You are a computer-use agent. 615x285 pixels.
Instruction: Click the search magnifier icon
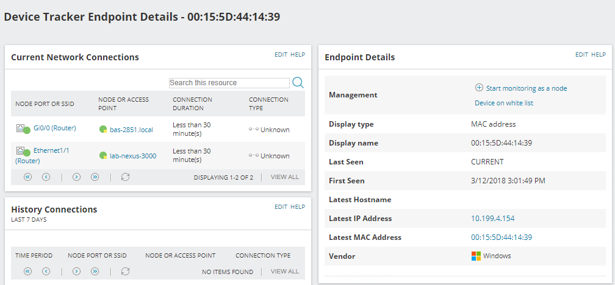click(x=298, y=83)
